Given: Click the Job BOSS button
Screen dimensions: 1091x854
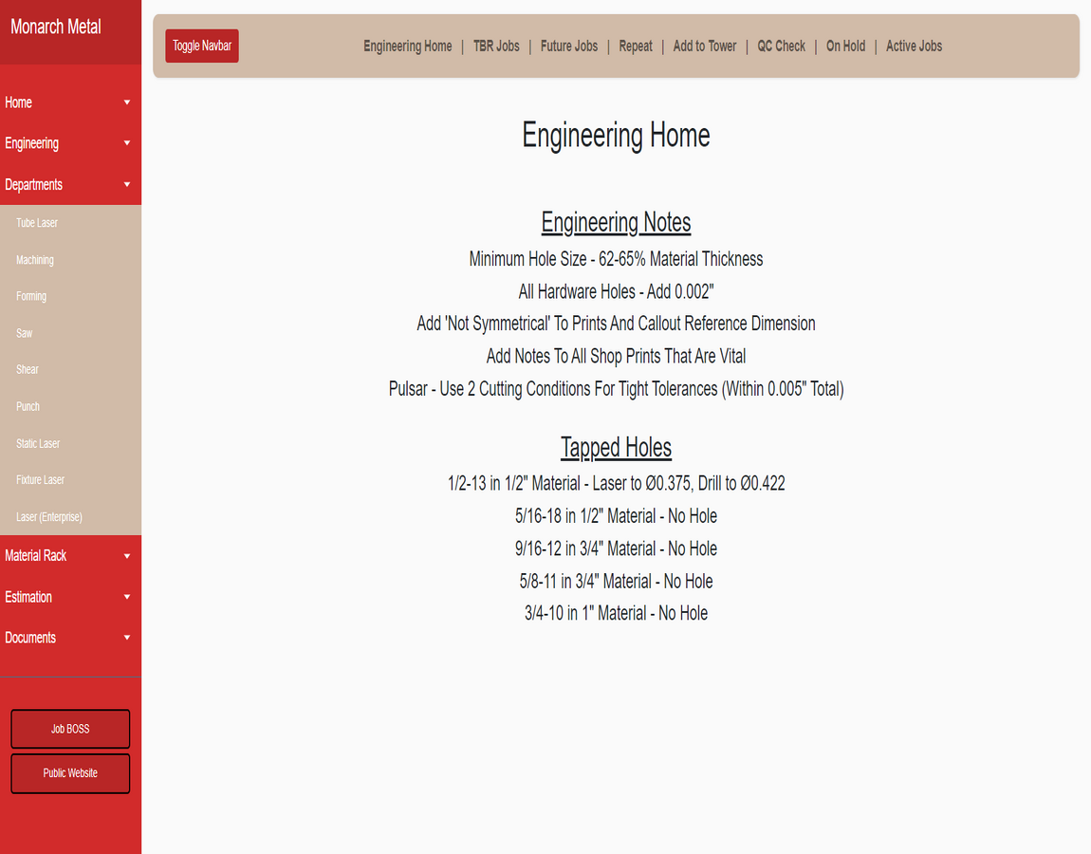Looking at the screenshot, I should 70,729.
